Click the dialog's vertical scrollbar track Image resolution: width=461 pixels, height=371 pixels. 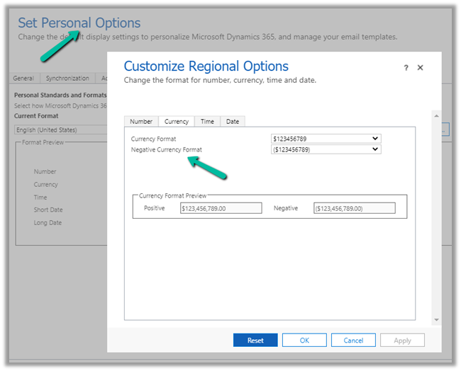[436, 212]
